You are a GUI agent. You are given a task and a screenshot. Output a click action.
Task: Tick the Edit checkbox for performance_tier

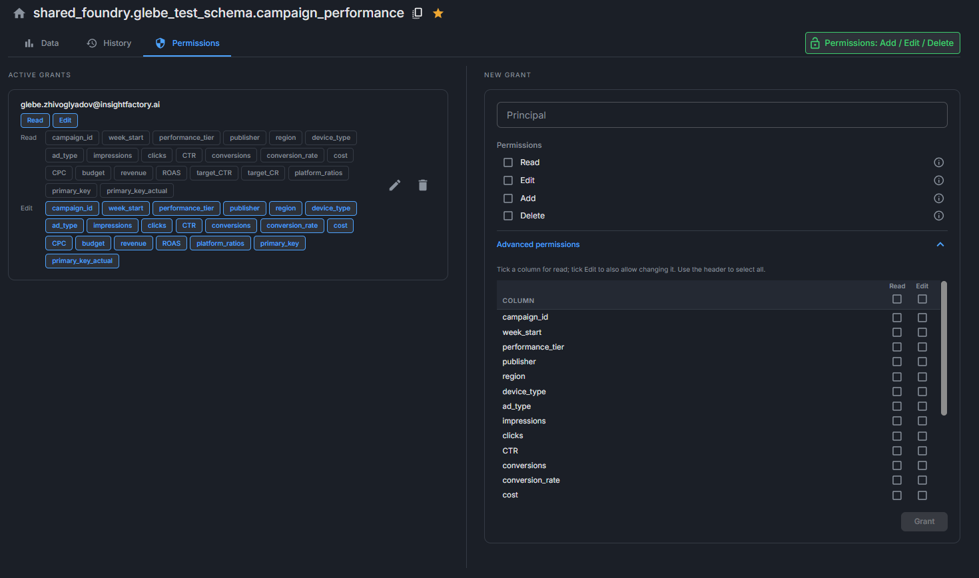[x=922, y=347]
